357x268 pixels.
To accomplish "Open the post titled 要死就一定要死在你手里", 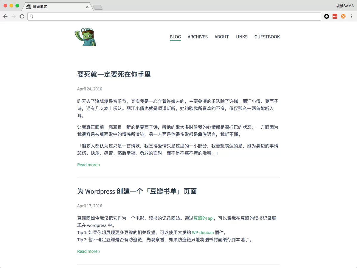I will click(x=114, y=74).
